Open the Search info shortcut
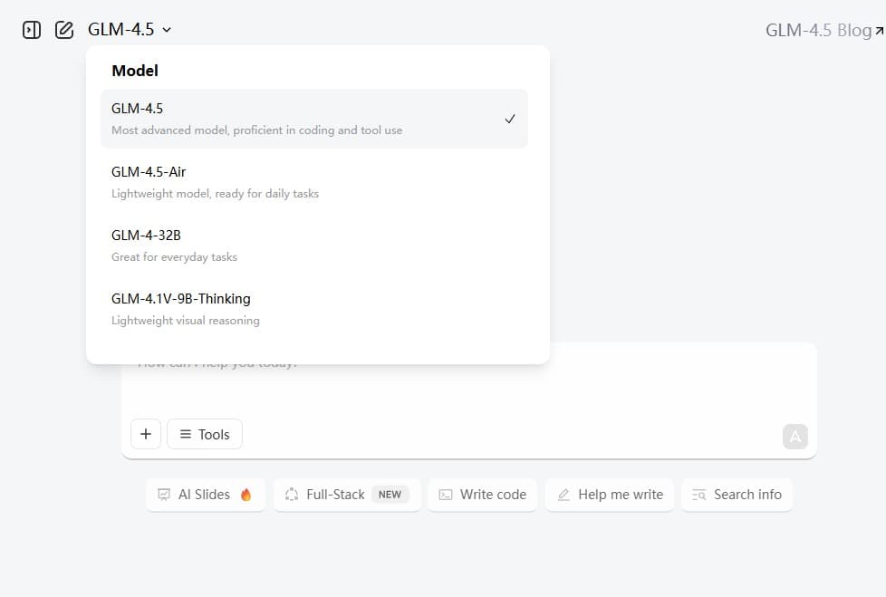886x597 pixels. pyautogui.click(x=737, y=495)
